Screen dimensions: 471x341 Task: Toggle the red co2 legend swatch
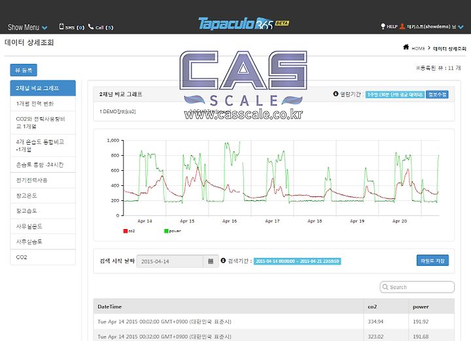125,231
